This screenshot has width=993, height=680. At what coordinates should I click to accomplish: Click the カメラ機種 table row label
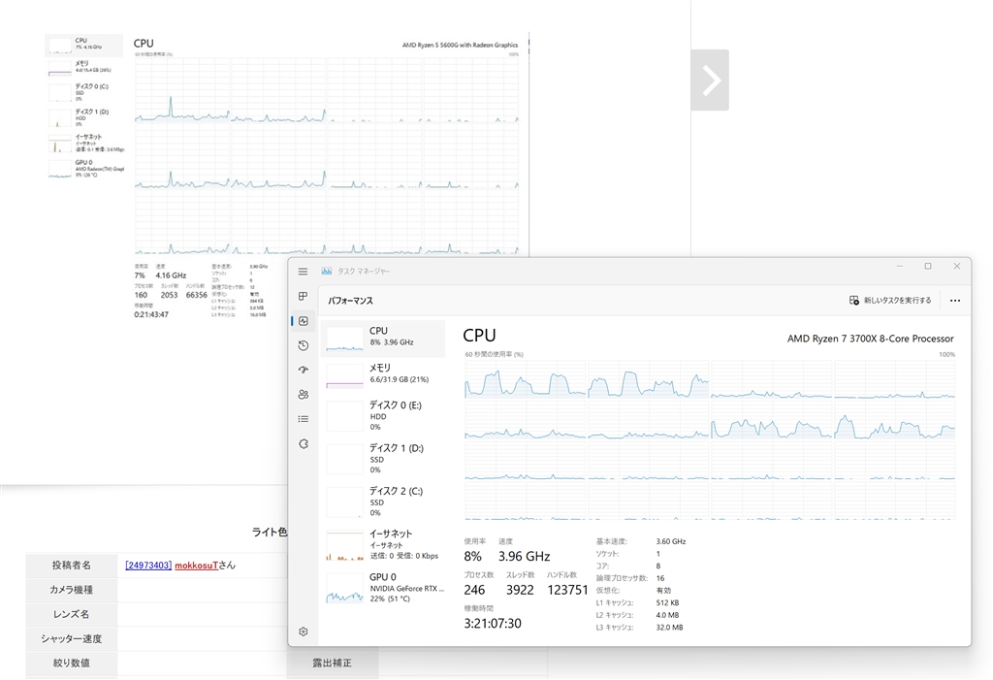tap(71, 590)
